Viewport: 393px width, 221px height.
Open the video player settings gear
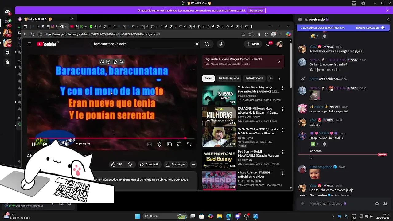[159, 144]
